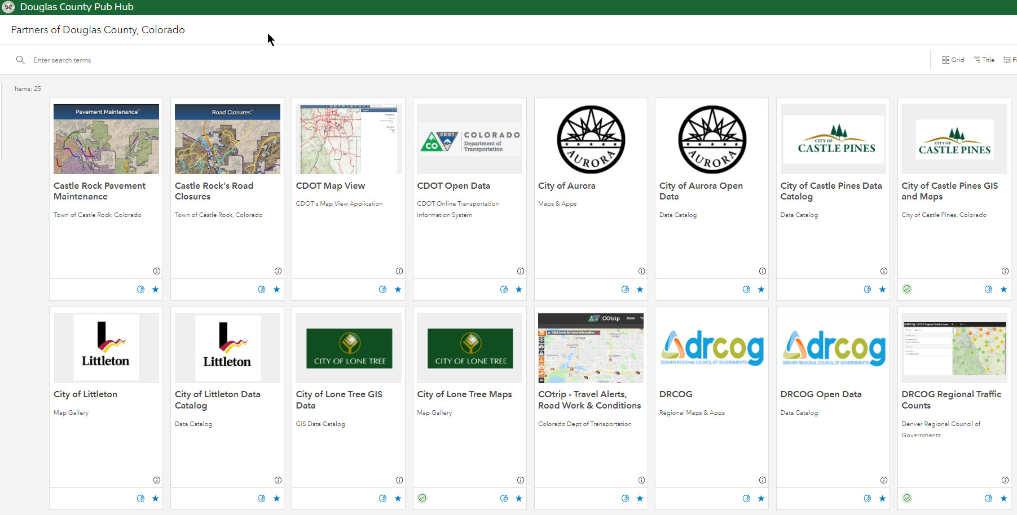Toggle star on City of Aurora Open Data
The width and height of the screenshot is (1017, 515).
[761, 290]
